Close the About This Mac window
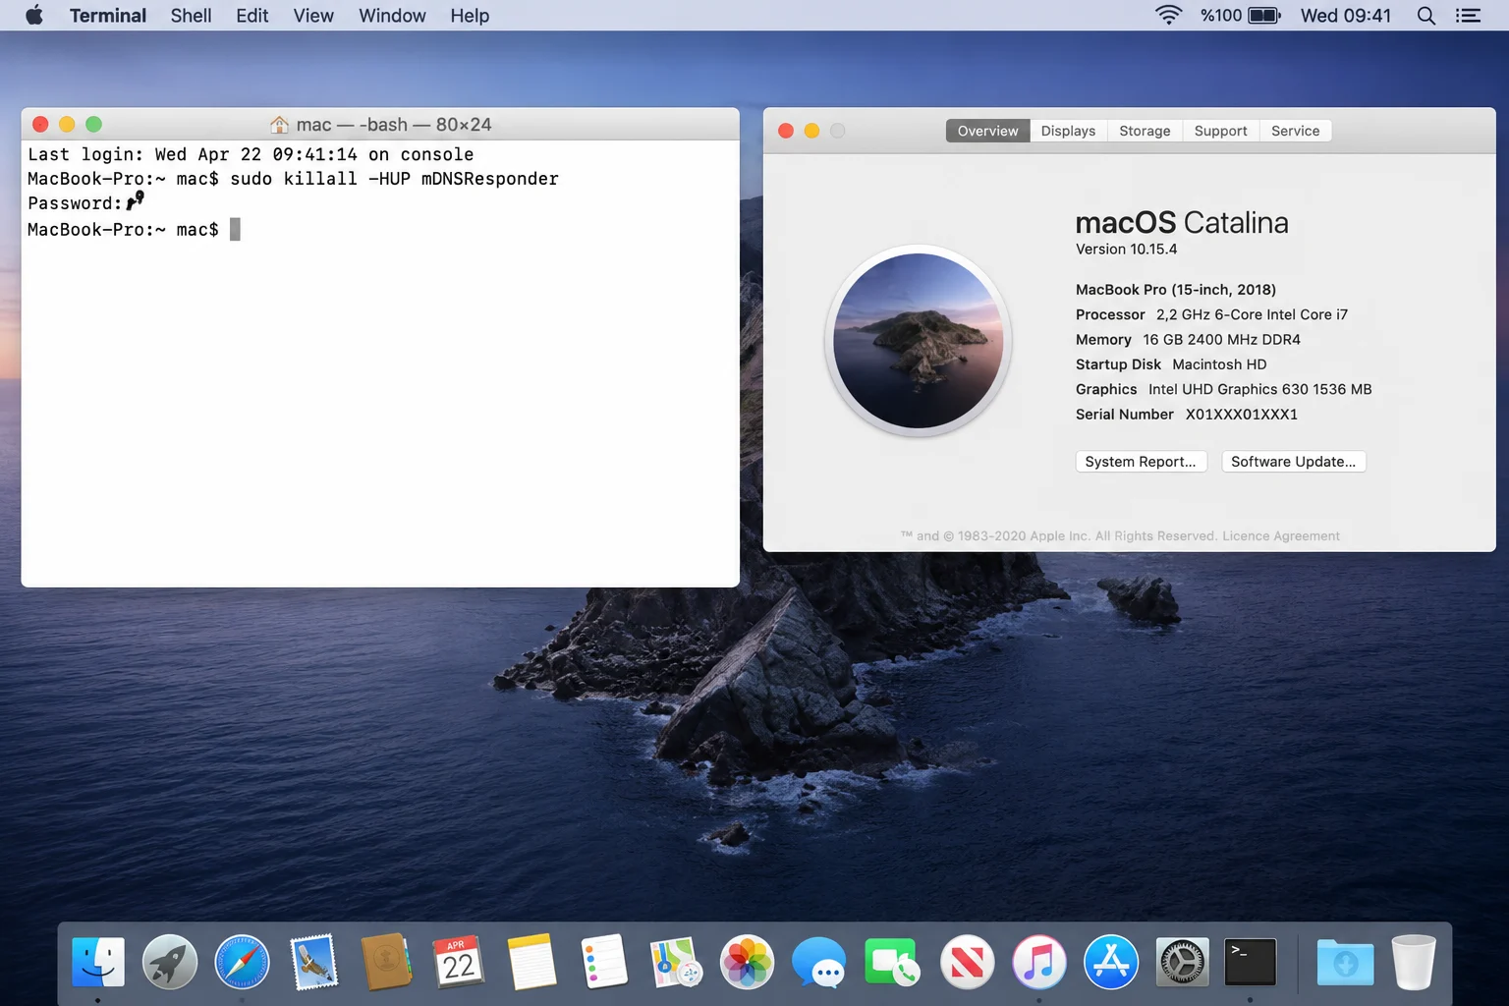Image resolution: width=1509 pixels, height=1006 pixels. pyautogui.click(x=786, y=131)
